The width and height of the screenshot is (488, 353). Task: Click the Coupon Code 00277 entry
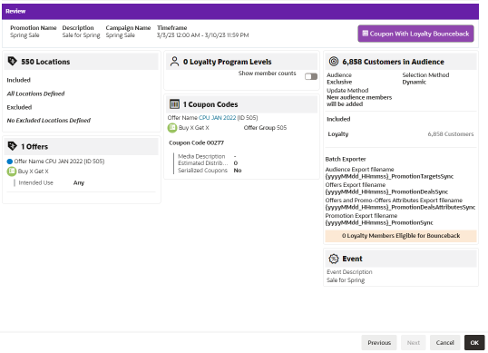pyautogui.click(x=197, y=142)
